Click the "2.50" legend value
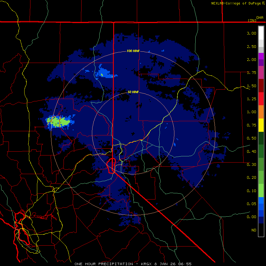Image resolution: width=266 pixels, height=266 pixels. click(252, 46)
